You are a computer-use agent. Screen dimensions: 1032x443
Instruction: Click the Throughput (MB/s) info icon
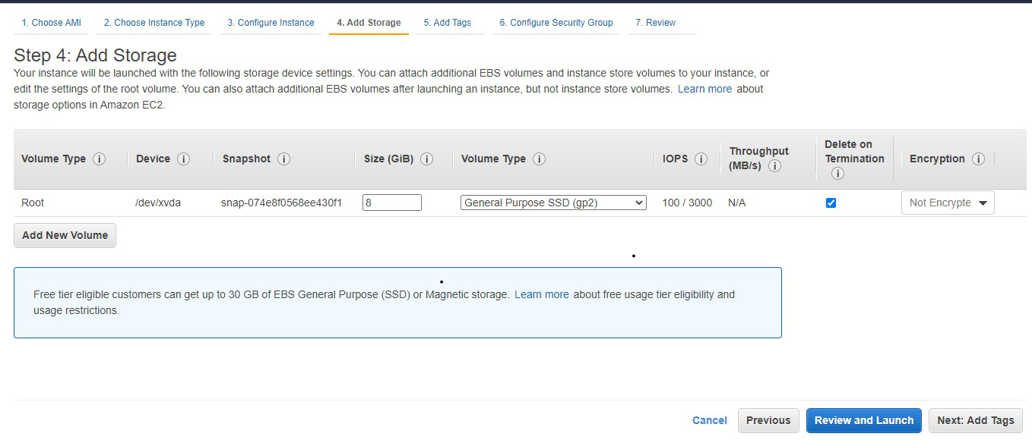[774, 166]
